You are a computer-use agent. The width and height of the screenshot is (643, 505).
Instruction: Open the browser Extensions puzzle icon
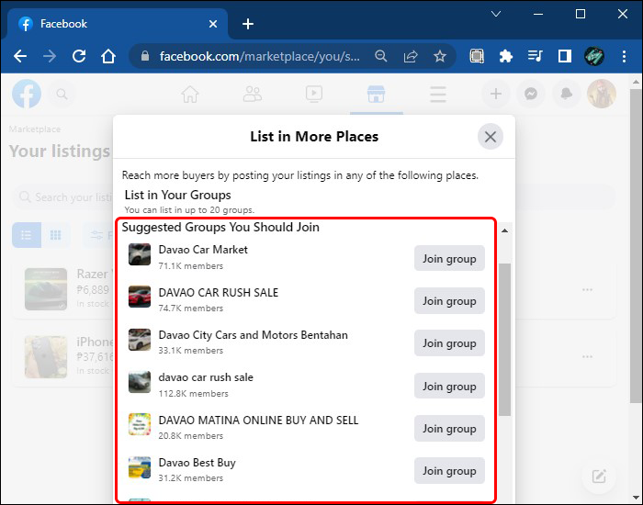(x=505, y=56)
